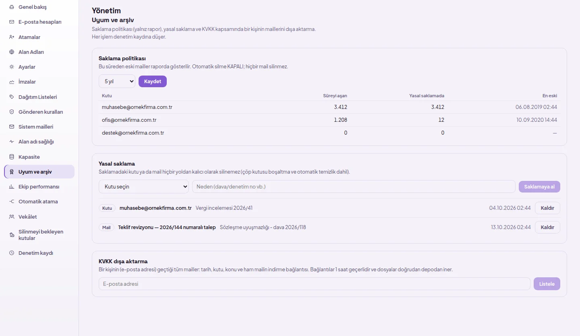Click the Ekip performansı chart icon

point(12,186)
